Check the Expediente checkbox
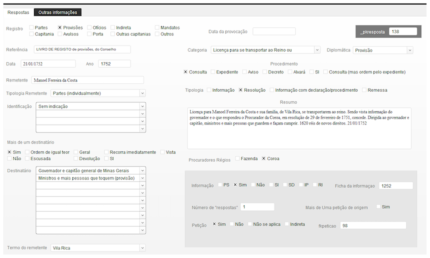The image size is (430, 258). [x=213, y=72]
